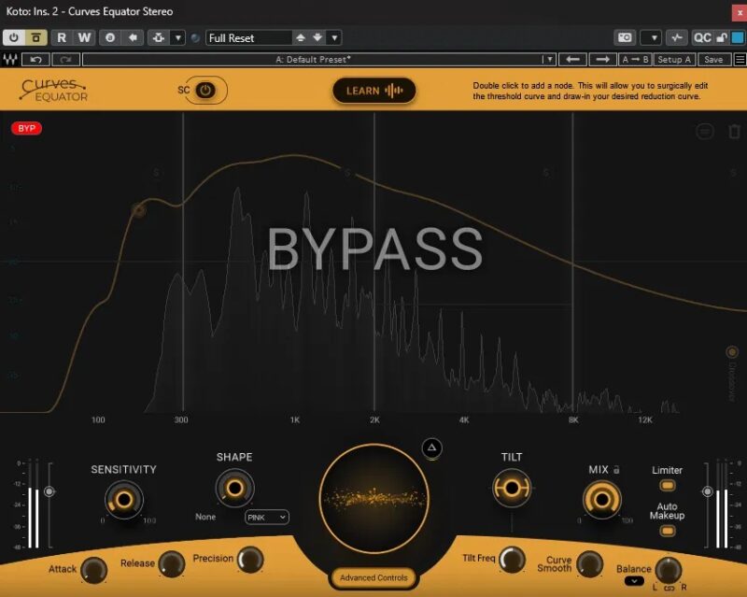Load previous preset with up arrow
The image size is (747, 597).
pyautogui.click(x=300, y=37)
